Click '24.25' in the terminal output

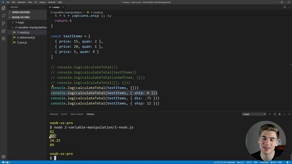[x=55, y=141]
